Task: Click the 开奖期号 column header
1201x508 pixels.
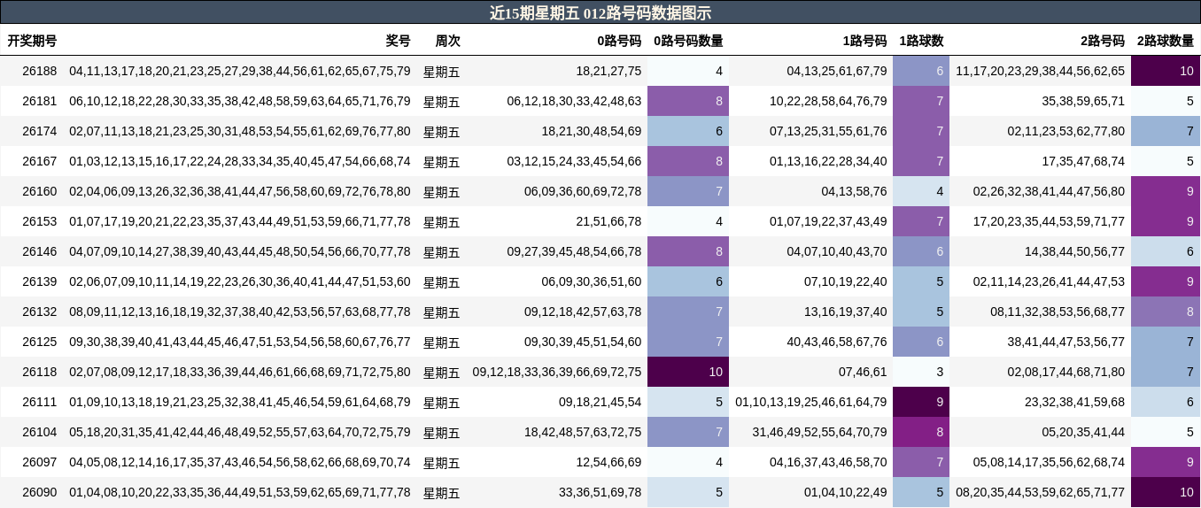Action: [32, 41]
